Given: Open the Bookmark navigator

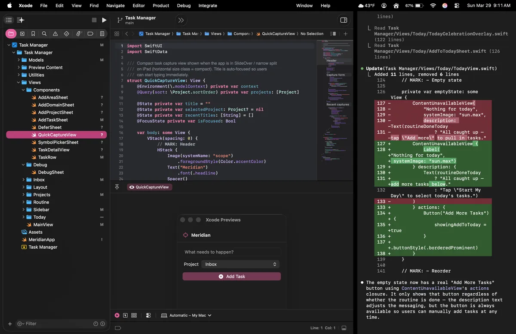Looking at the screenshot, I should [33, 34].
